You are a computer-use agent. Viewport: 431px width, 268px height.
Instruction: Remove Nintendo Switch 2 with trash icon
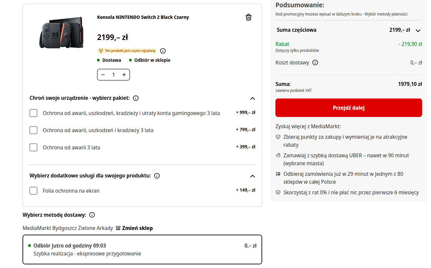(x=249, y=18)
